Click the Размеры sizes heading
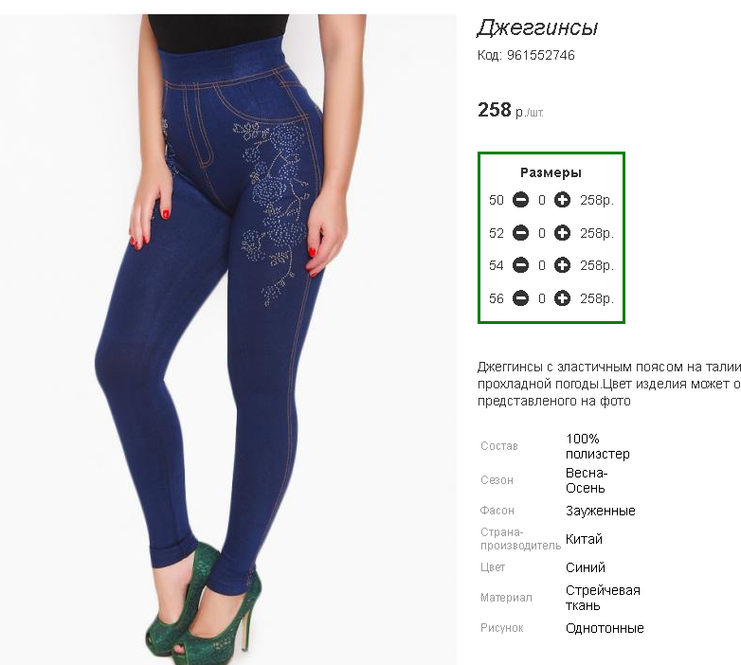741x665 pixels. click(x=551, y=172)
